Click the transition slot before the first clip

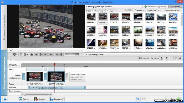[x=24, y=77]
